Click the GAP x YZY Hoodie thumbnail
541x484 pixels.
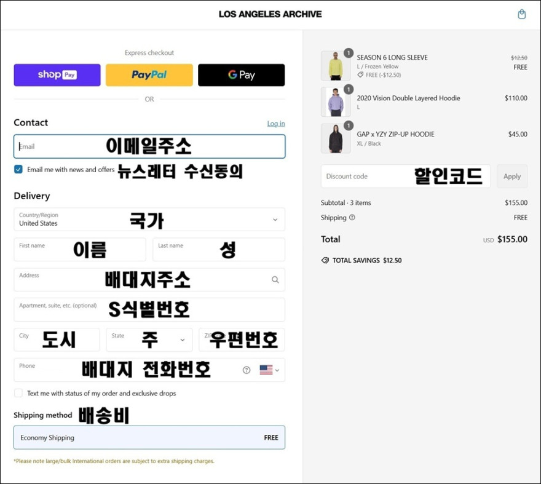pos(336,138)
